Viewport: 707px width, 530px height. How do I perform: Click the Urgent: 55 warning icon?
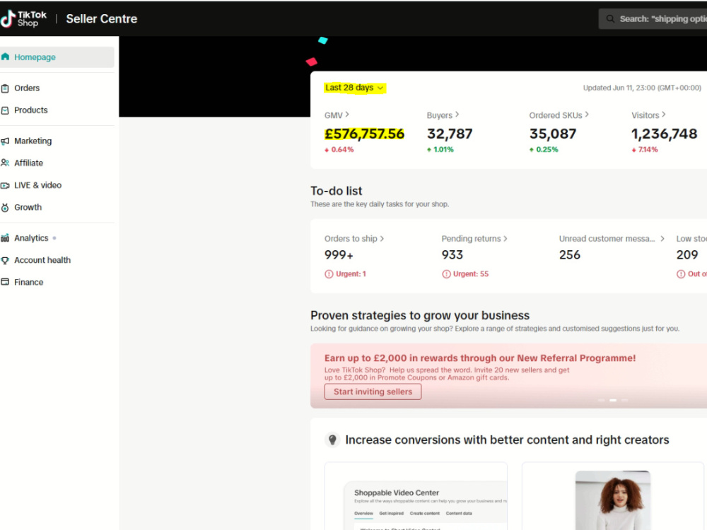446,274
